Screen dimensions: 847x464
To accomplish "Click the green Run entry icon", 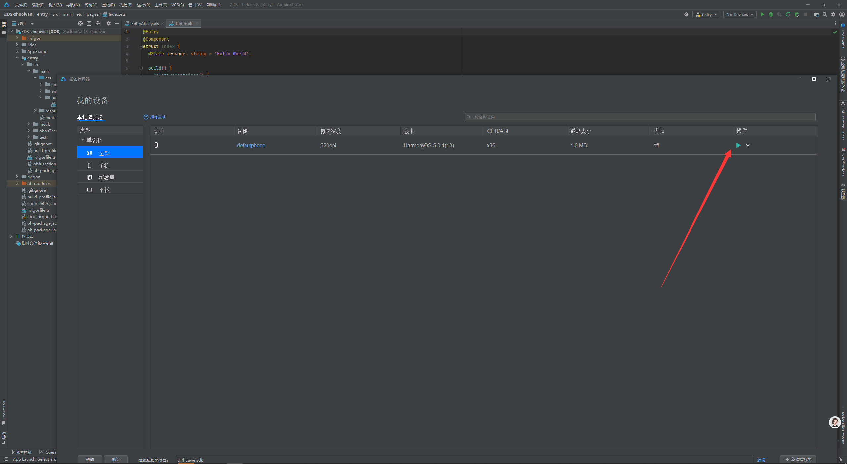I will (762, 14).
